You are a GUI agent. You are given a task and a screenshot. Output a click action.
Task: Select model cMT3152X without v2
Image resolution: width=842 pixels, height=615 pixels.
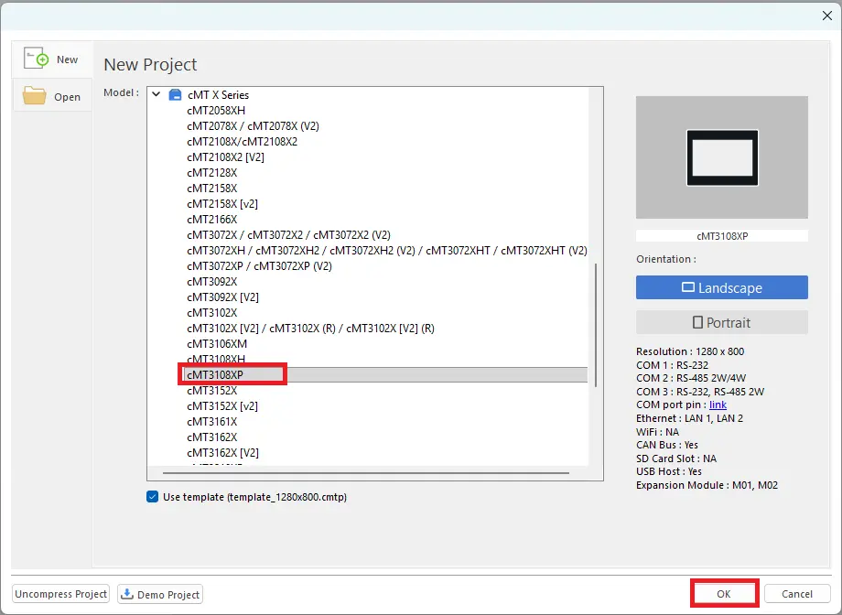tap(212, 391)
